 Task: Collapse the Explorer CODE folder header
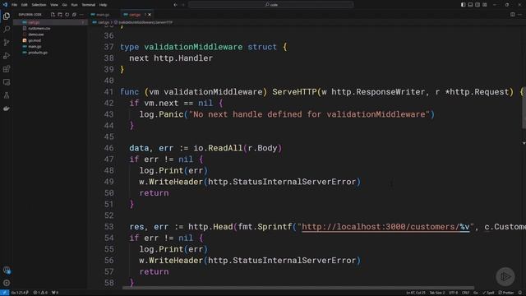click(x=30, y=15)
